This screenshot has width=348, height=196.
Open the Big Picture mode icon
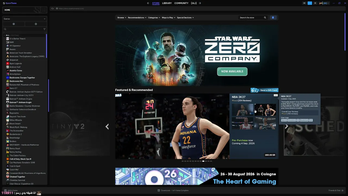304,3
